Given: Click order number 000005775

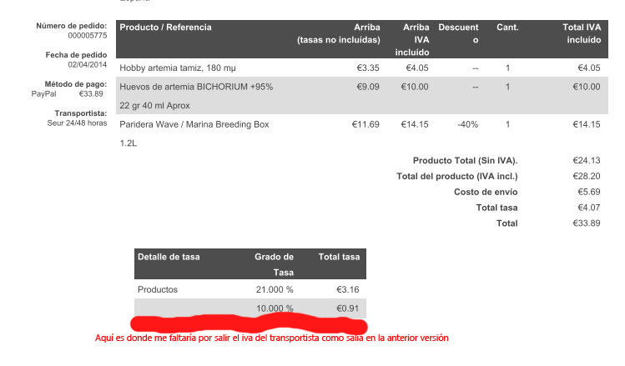Looking at the screenshot, I should [88, 36].
